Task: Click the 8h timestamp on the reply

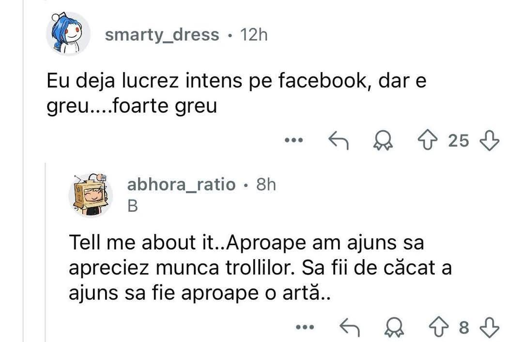Action: (265, 185)
